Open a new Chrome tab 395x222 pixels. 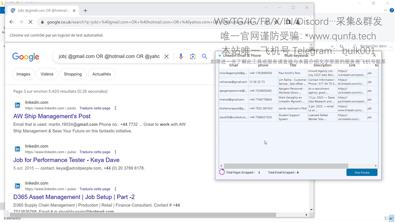[x=86, y=11]
